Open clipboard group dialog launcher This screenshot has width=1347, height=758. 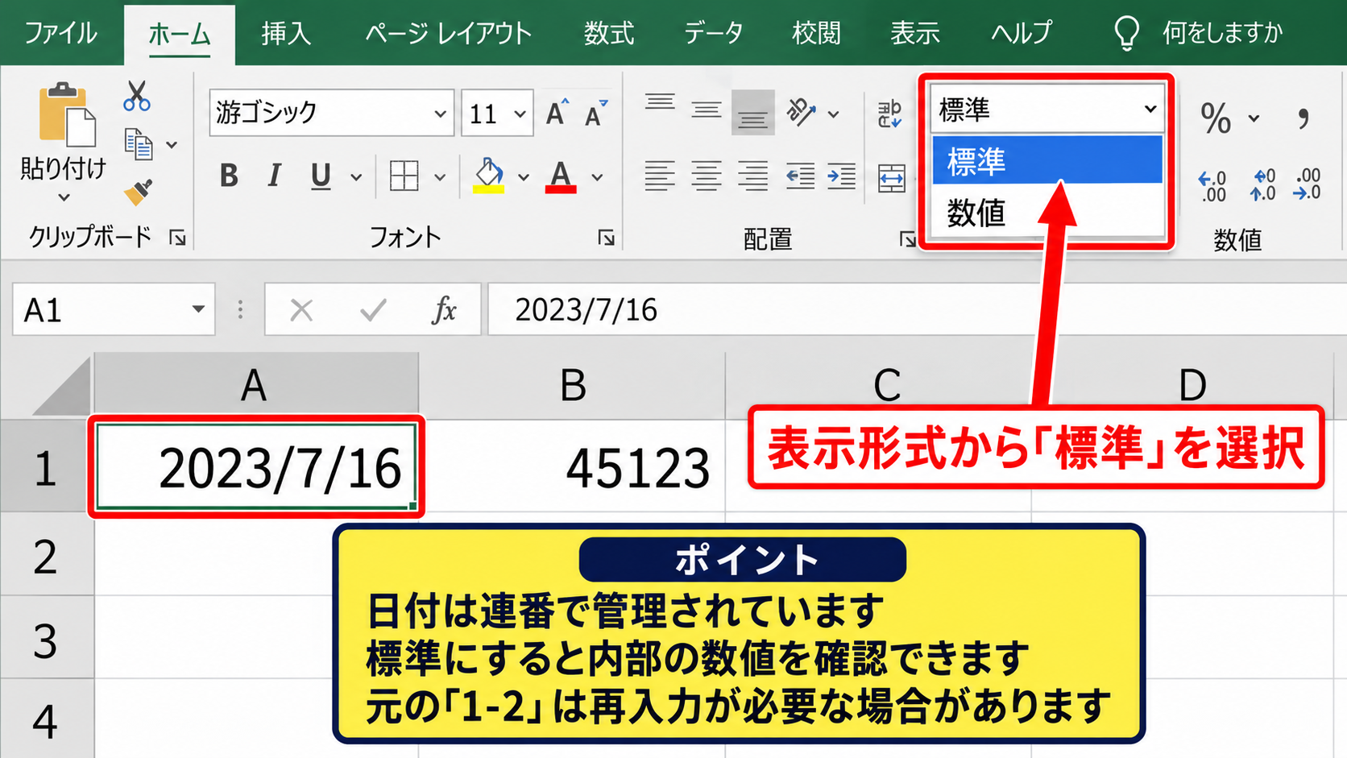click(177, 238)
